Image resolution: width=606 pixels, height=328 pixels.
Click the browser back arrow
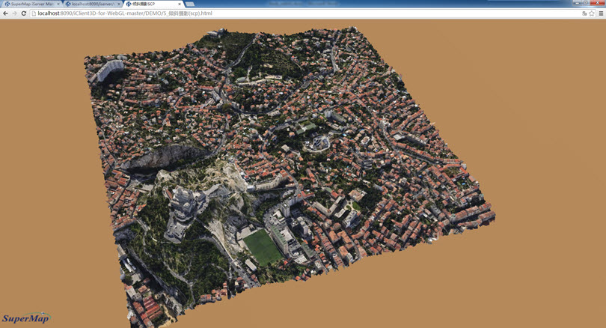click(x=5, y=13)
